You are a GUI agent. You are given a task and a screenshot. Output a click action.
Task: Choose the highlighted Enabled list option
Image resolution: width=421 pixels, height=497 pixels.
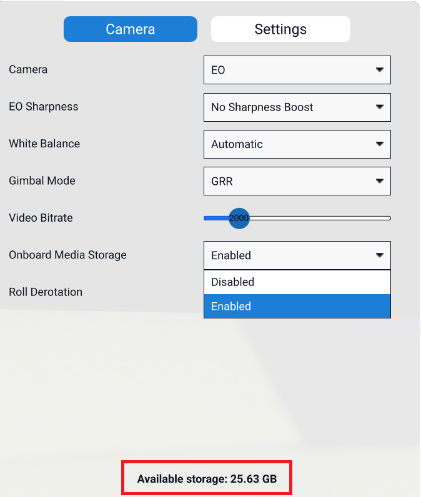point(297,307)
